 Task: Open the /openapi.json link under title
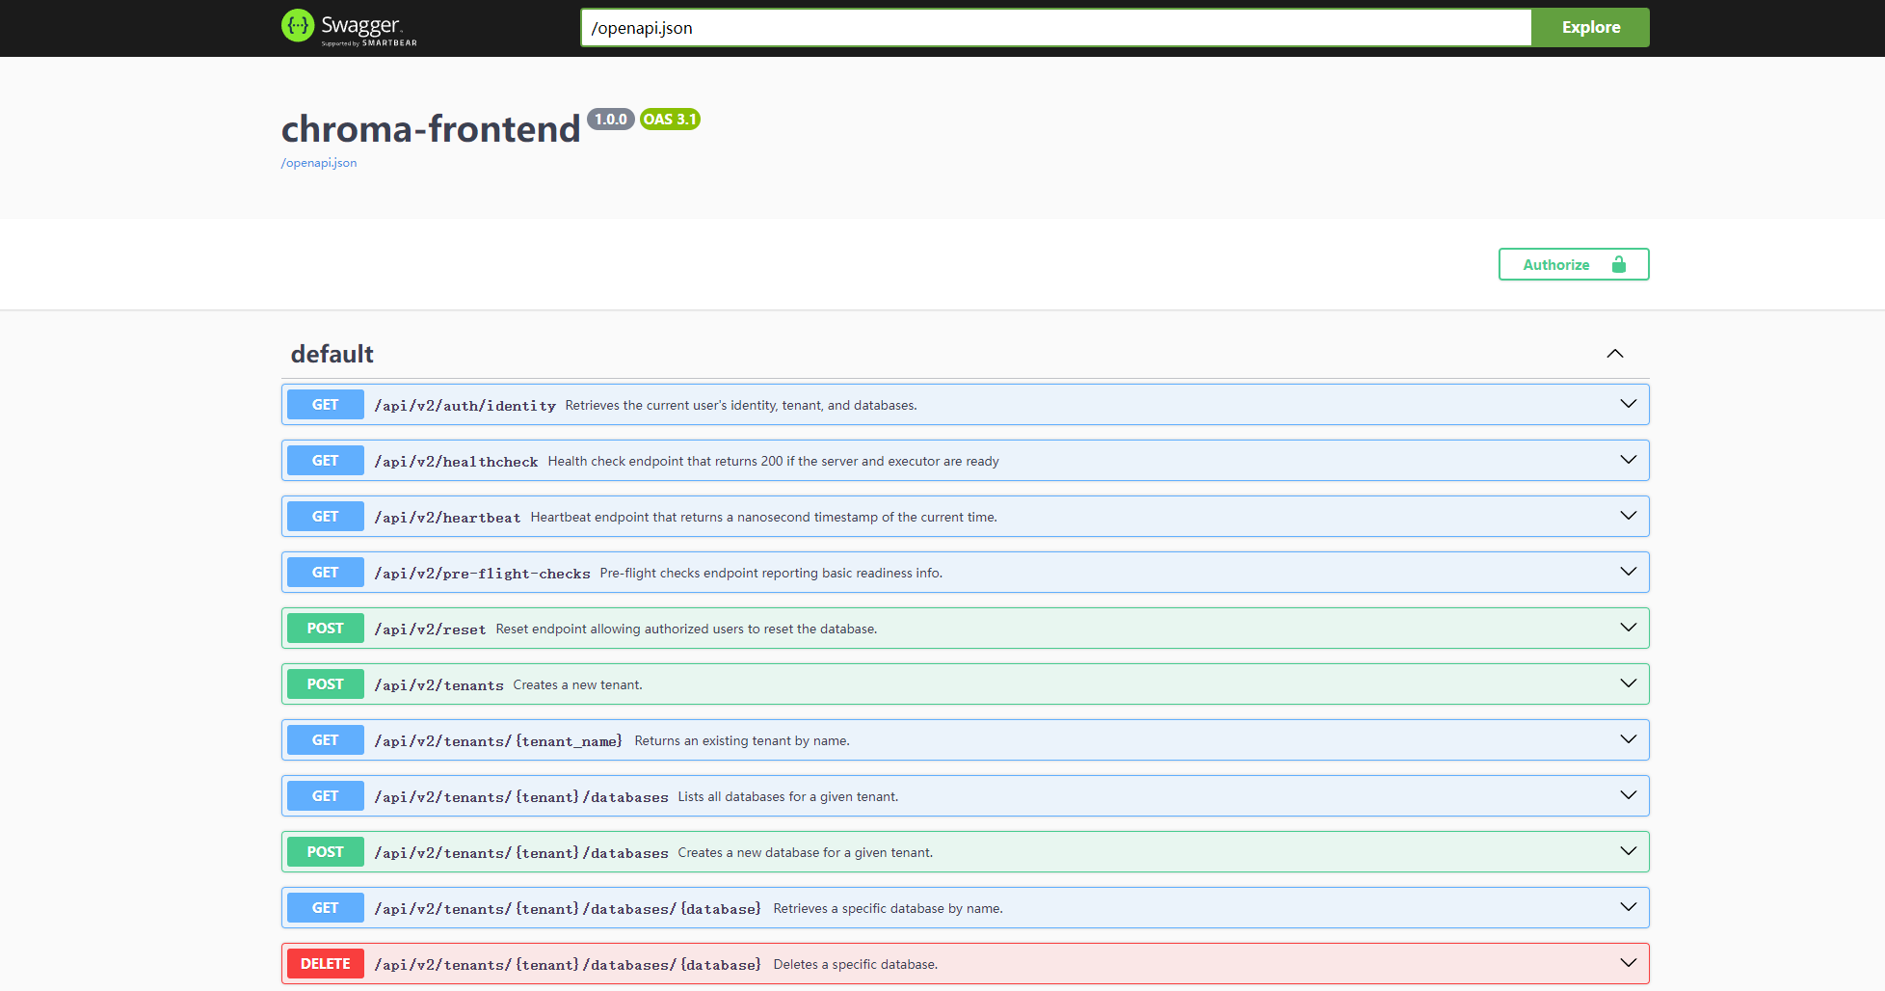[x=319, y=163]
